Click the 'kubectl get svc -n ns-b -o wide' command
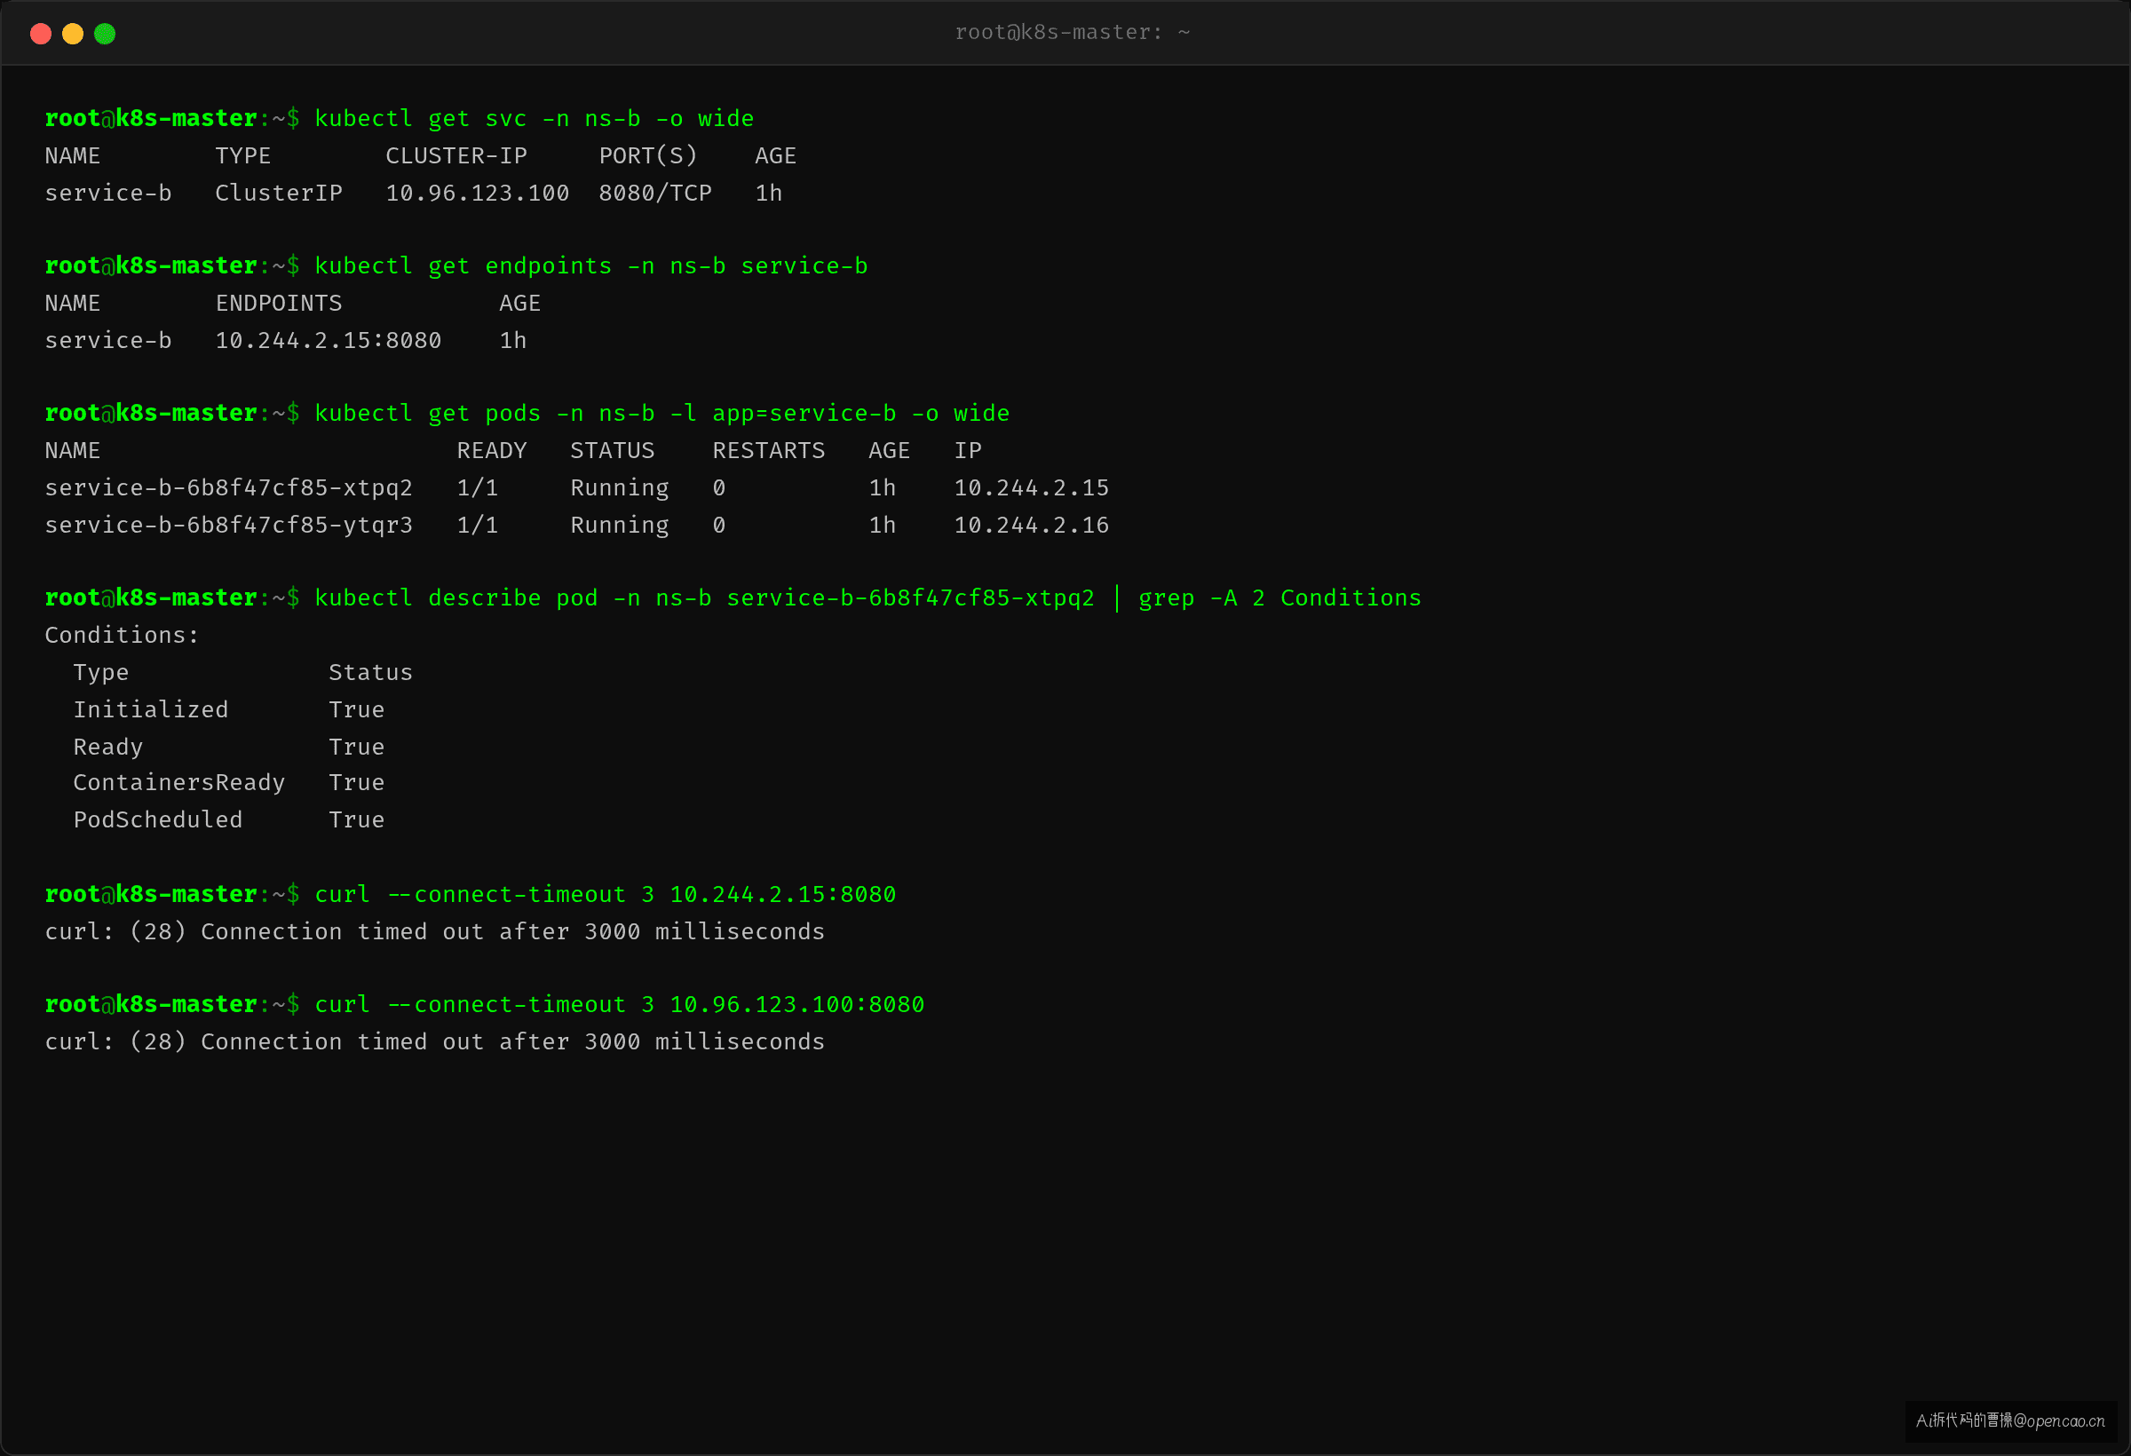The width and height of the screenshot is (2131, 1456). coord(534,119)
